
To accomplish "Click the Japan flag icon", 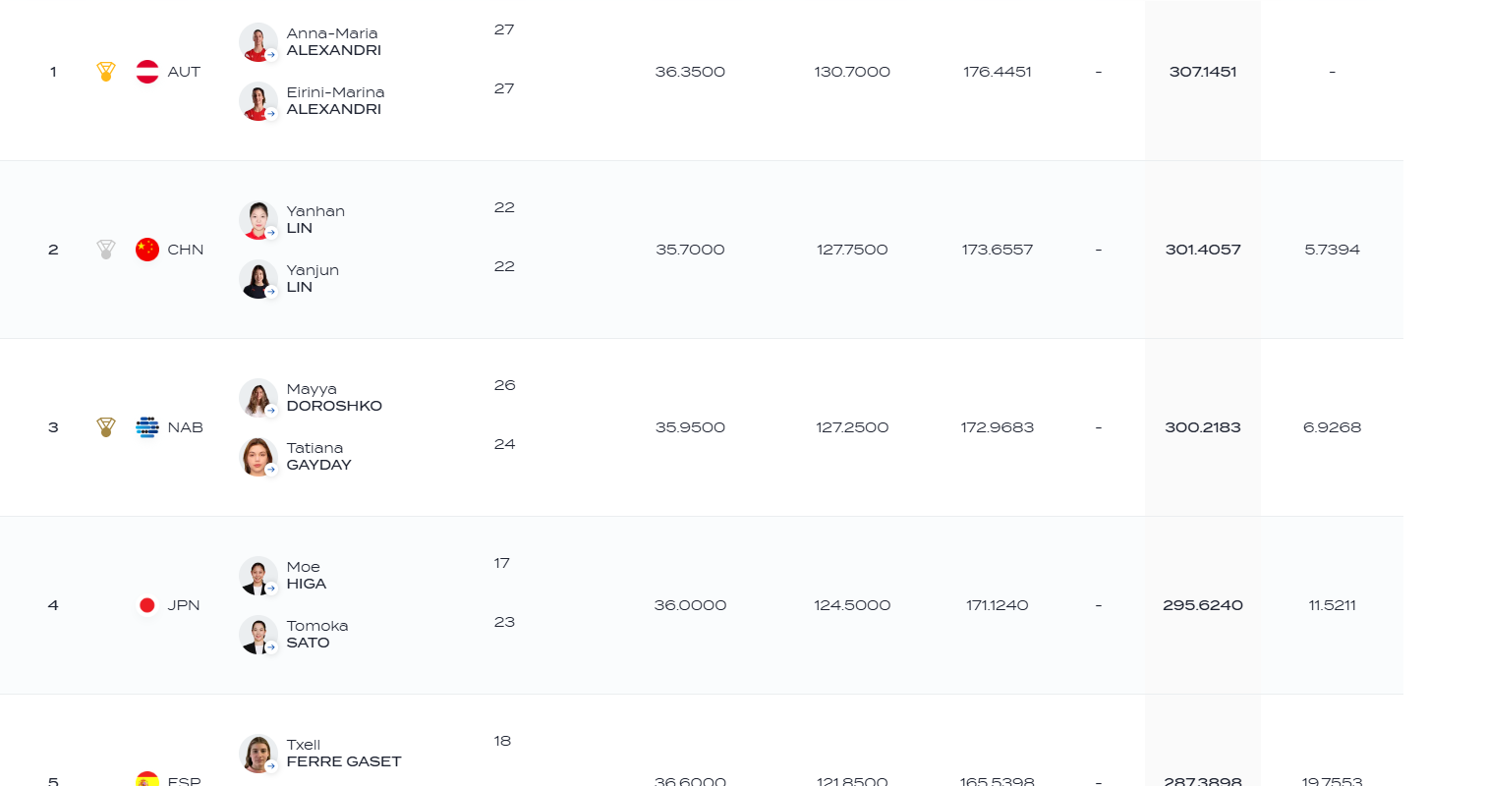I will pos(147,605).
